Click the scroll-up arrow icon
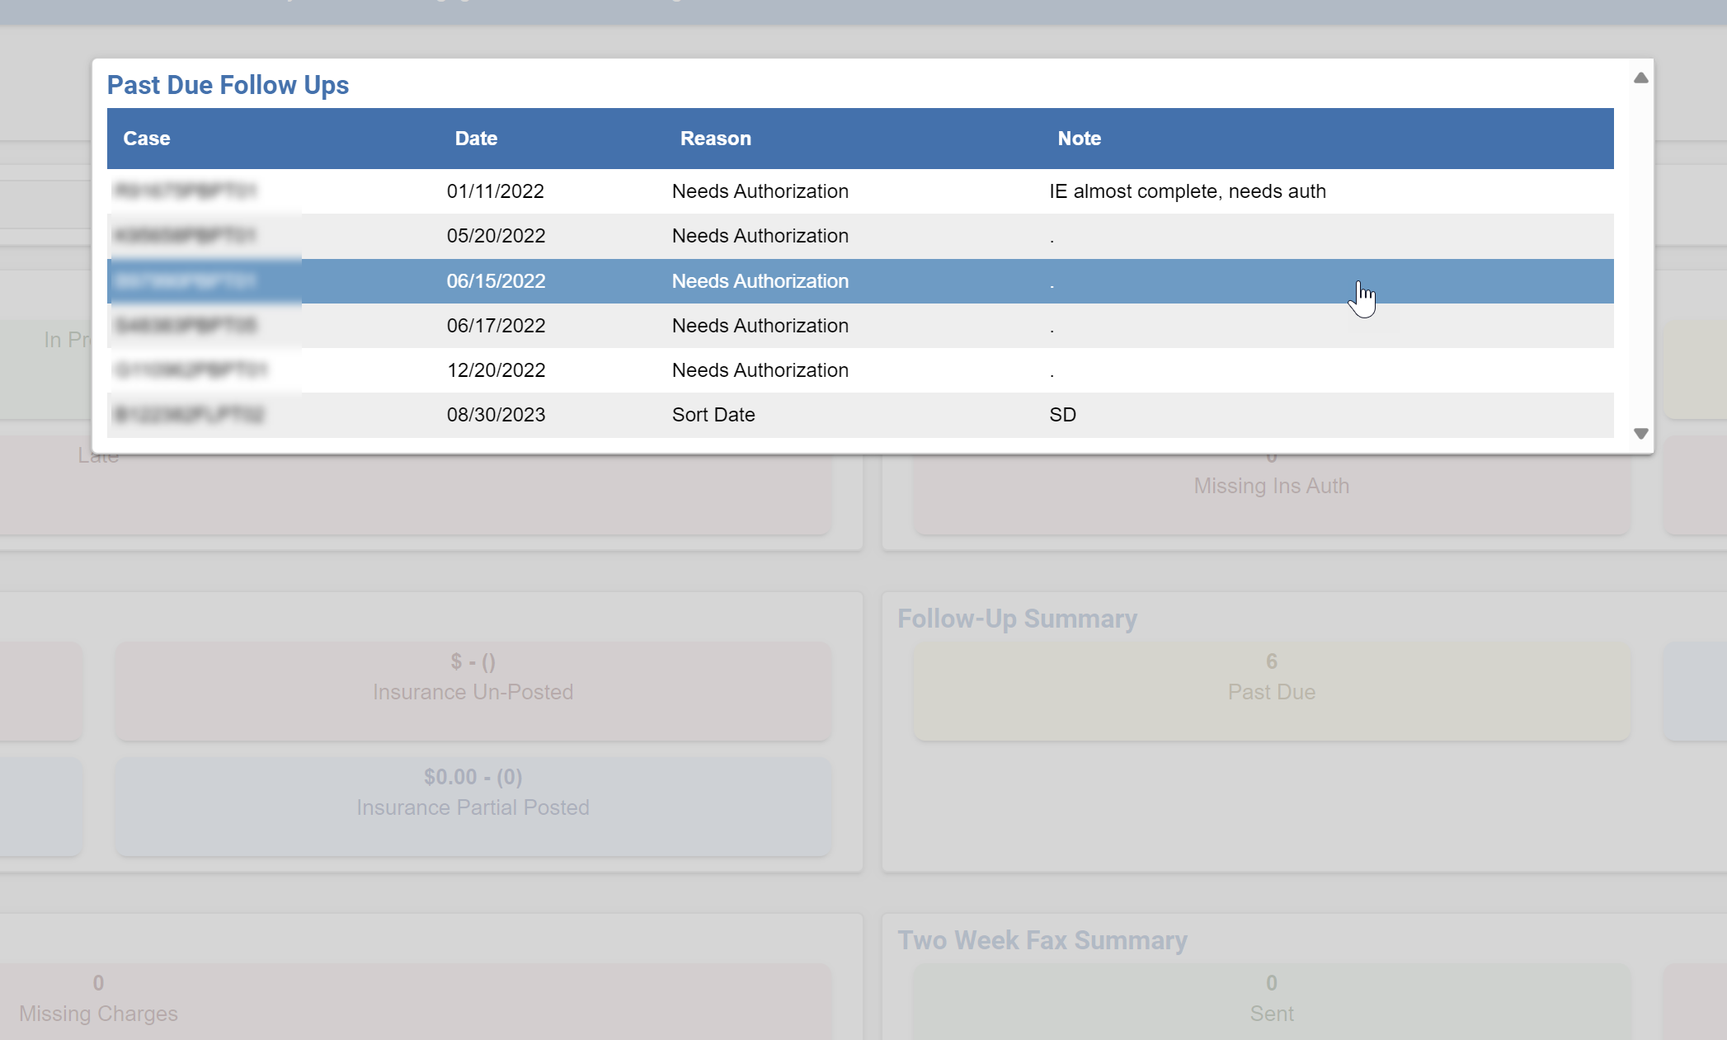Screen dimensions: 1727x1040 click(x=1641, y=77)
